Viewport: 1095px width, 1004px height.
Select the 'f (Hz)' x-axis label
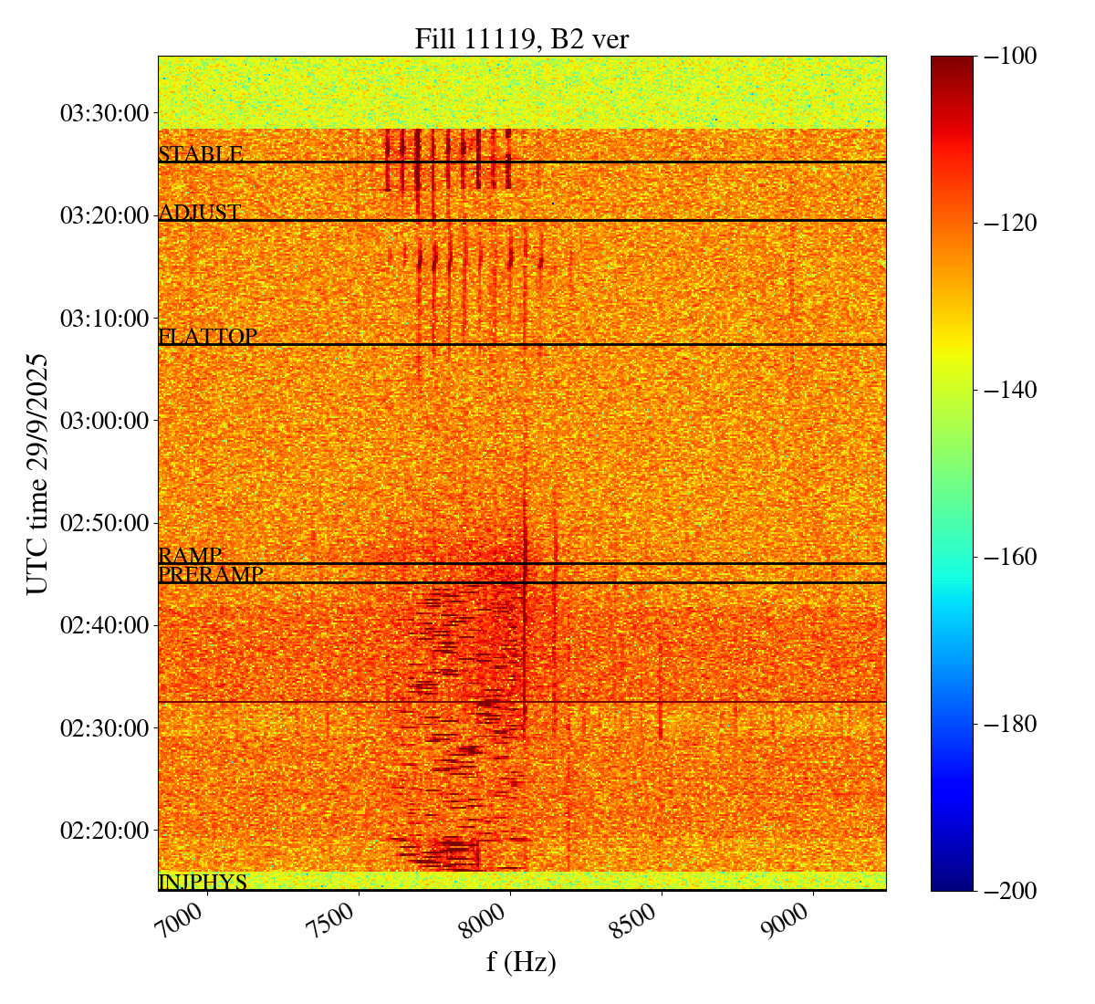tap(521, 961)
